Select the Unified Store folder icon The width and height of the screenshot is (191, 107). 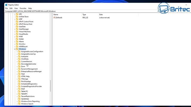coord(17,17)
